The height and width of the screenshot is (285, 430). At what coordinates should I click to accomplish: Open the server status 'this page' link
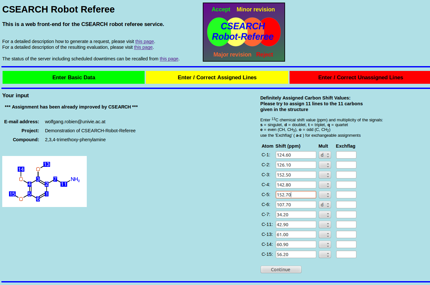(169, 59)
